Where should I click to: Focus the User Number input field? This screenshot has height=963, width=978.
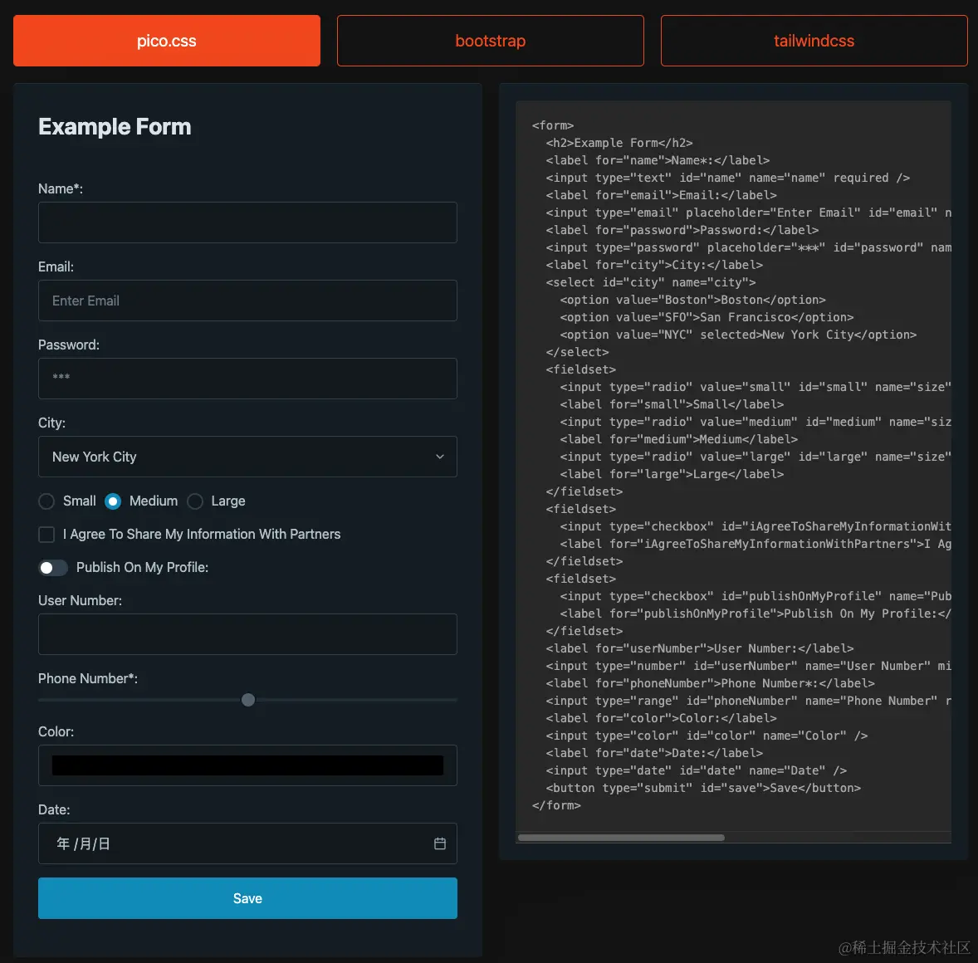(x=247, y=634)
